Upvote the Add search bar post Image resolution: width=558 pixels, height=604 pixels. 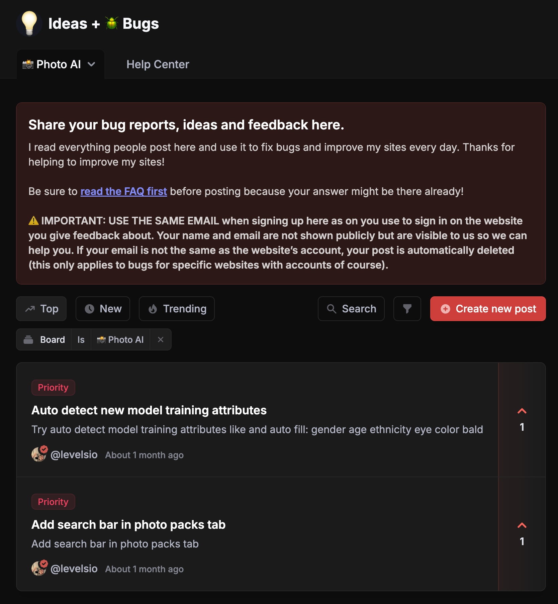click(x=522, y=525)
